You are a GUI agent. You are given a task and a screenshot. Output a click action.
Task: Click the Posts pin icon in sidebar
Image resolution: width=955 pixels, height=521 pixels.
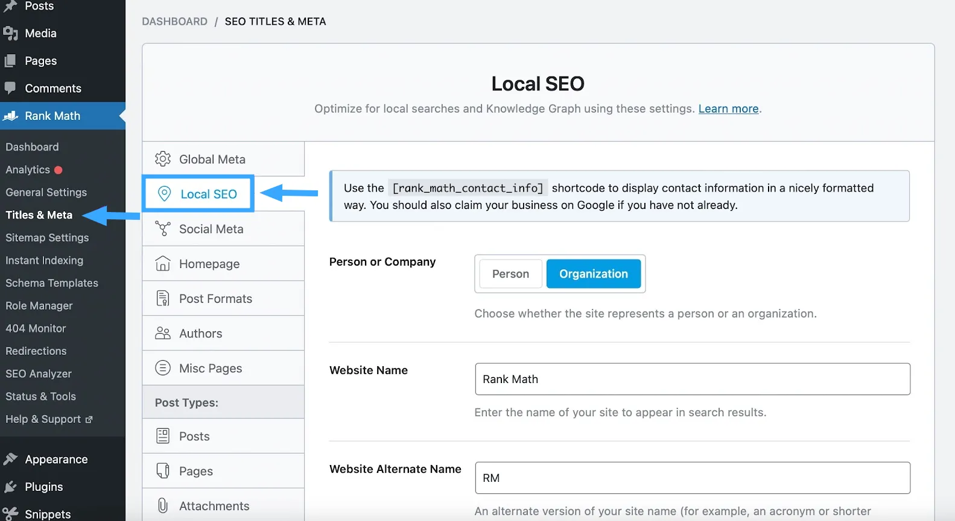pyautogui.click(x=10, y=6)
